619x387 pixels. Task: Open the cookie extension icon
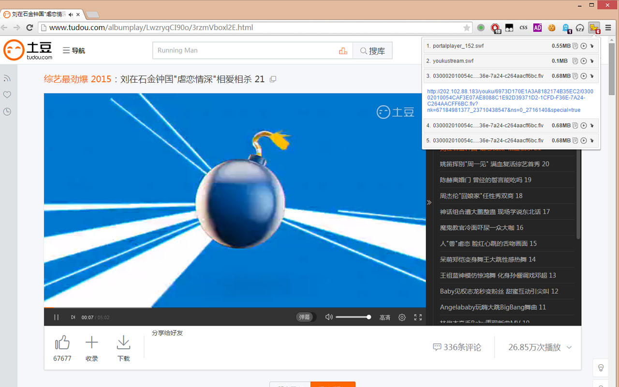pyautogui.click(x=551, y=28)
